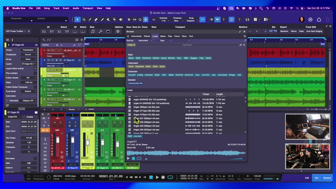Adjust the 07 Organ 02 channel fader
Image resolution: width=336 pixels, height=189 pixels.
pos(87,143)
